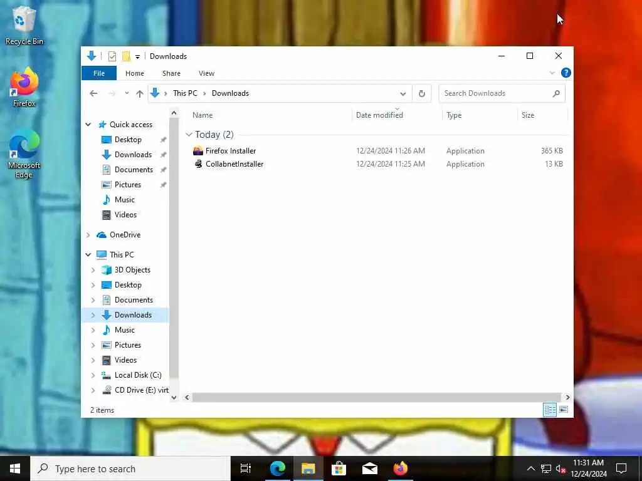
Task: Open Music under Quick access
Action: (x=125, y=200)
